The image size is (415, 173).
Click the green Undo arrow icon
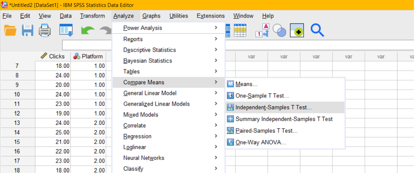87,31
